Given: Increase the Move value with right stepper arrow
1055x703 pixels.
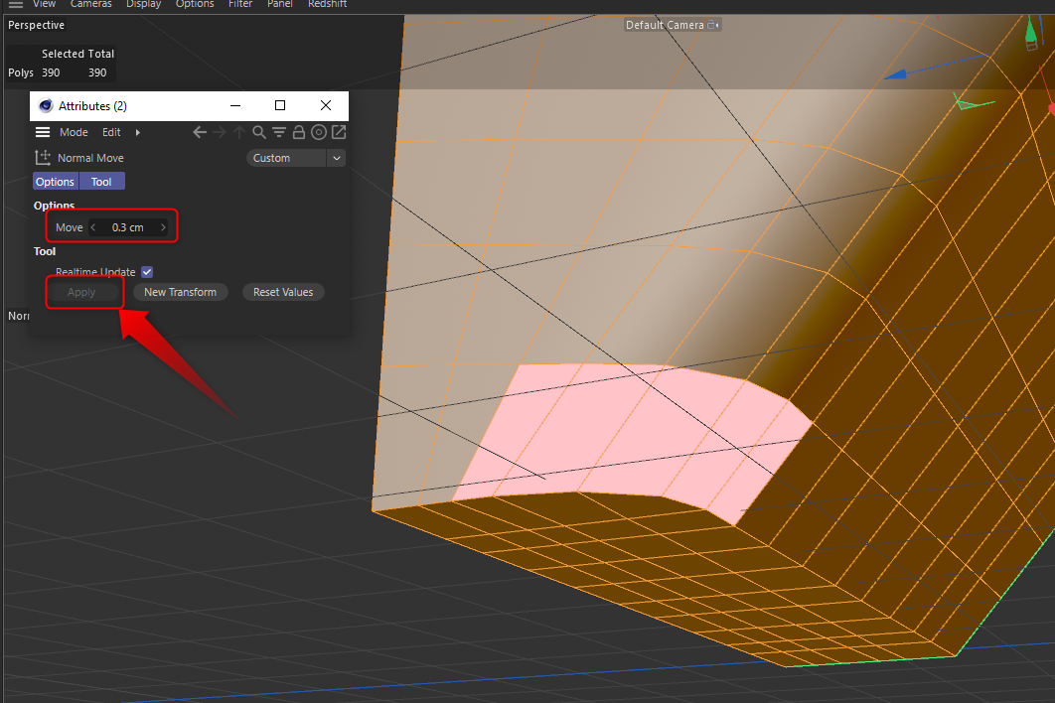Looking at the screenshot, I should [163, 226].
